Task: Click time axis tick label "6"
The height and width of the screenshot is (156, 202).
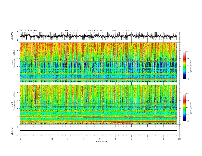Action: [116, 139]
